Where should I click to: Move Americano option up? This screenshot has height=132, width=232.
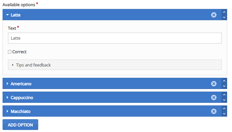coord(224,81)
